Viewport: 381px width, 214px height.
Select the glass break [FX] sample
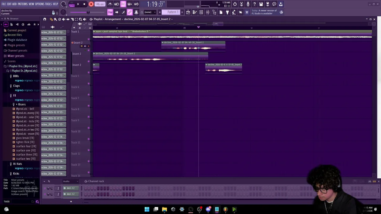pos(25,138)
